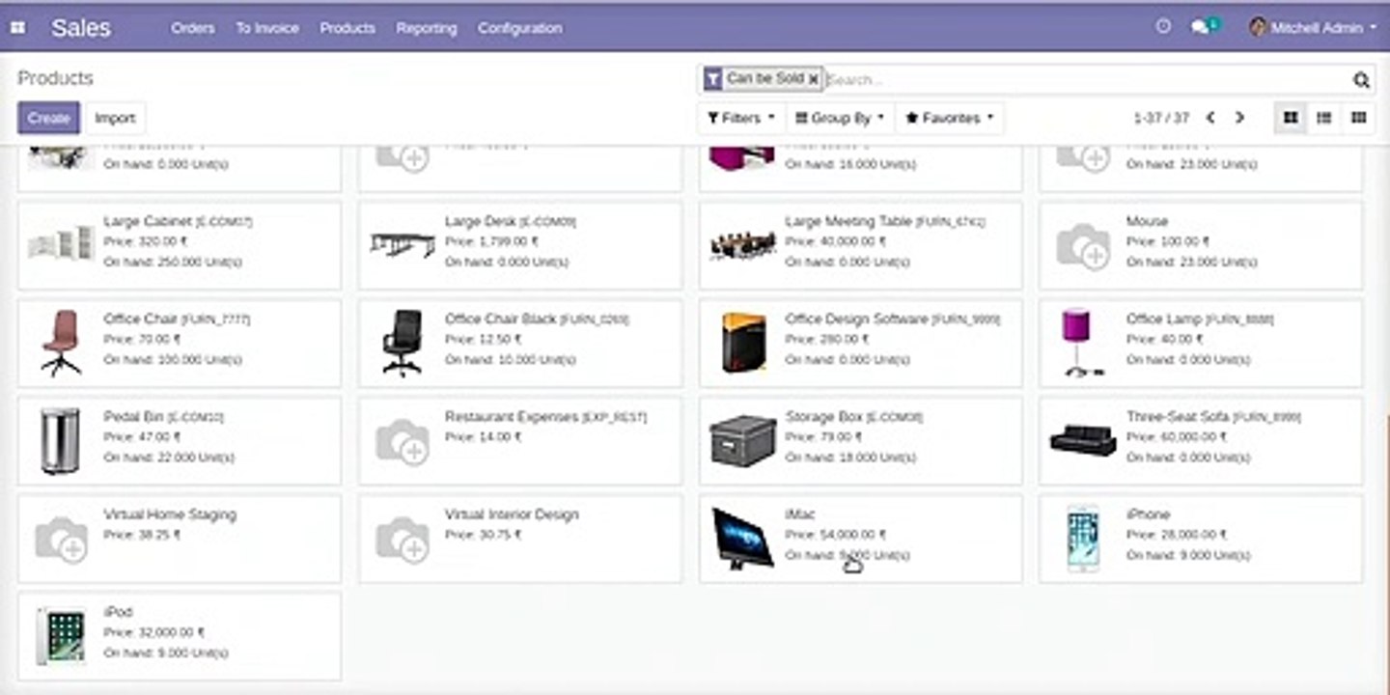Click the Import button
This screenshot has width=1390, height=695.
pyautogui.click(x=115, y=118)
